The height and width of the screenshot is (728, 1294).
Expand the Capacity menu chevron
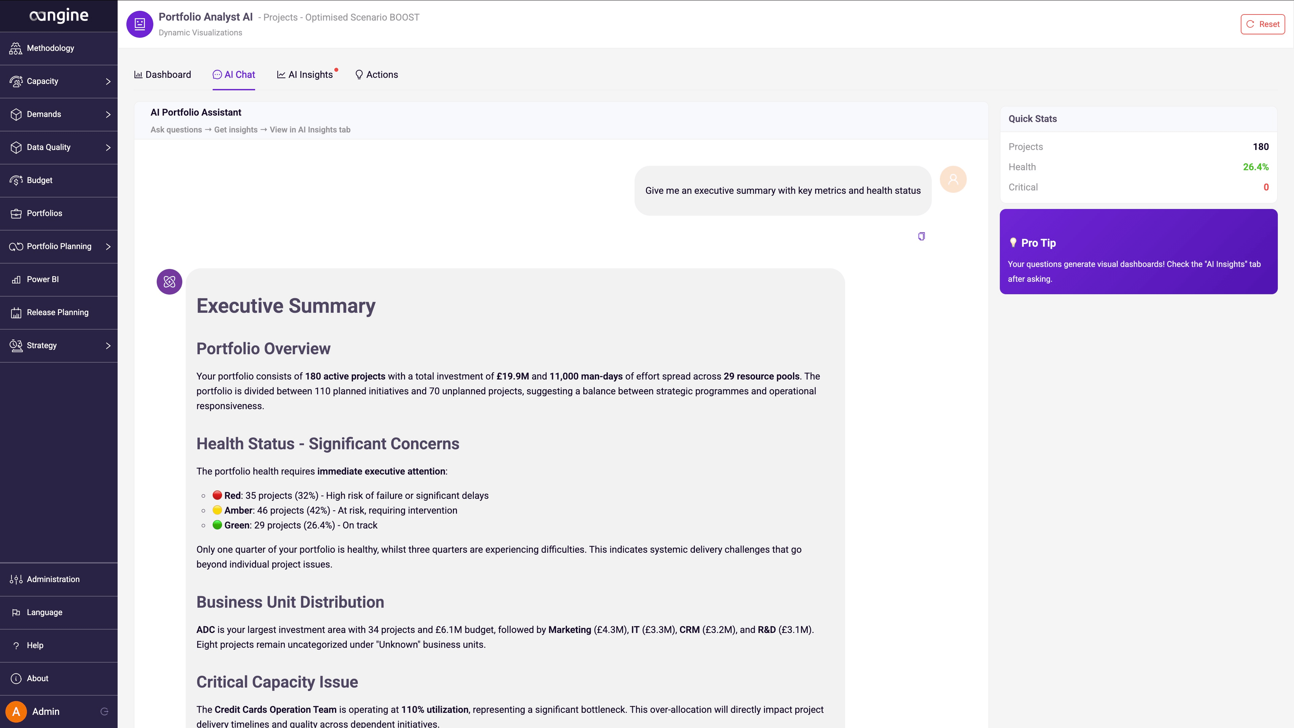(x=108, y=81)
